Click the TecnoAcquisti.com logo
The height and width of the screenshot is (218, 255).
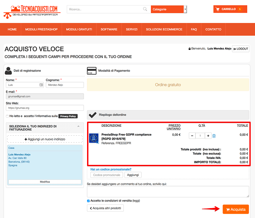coord(32,12)
